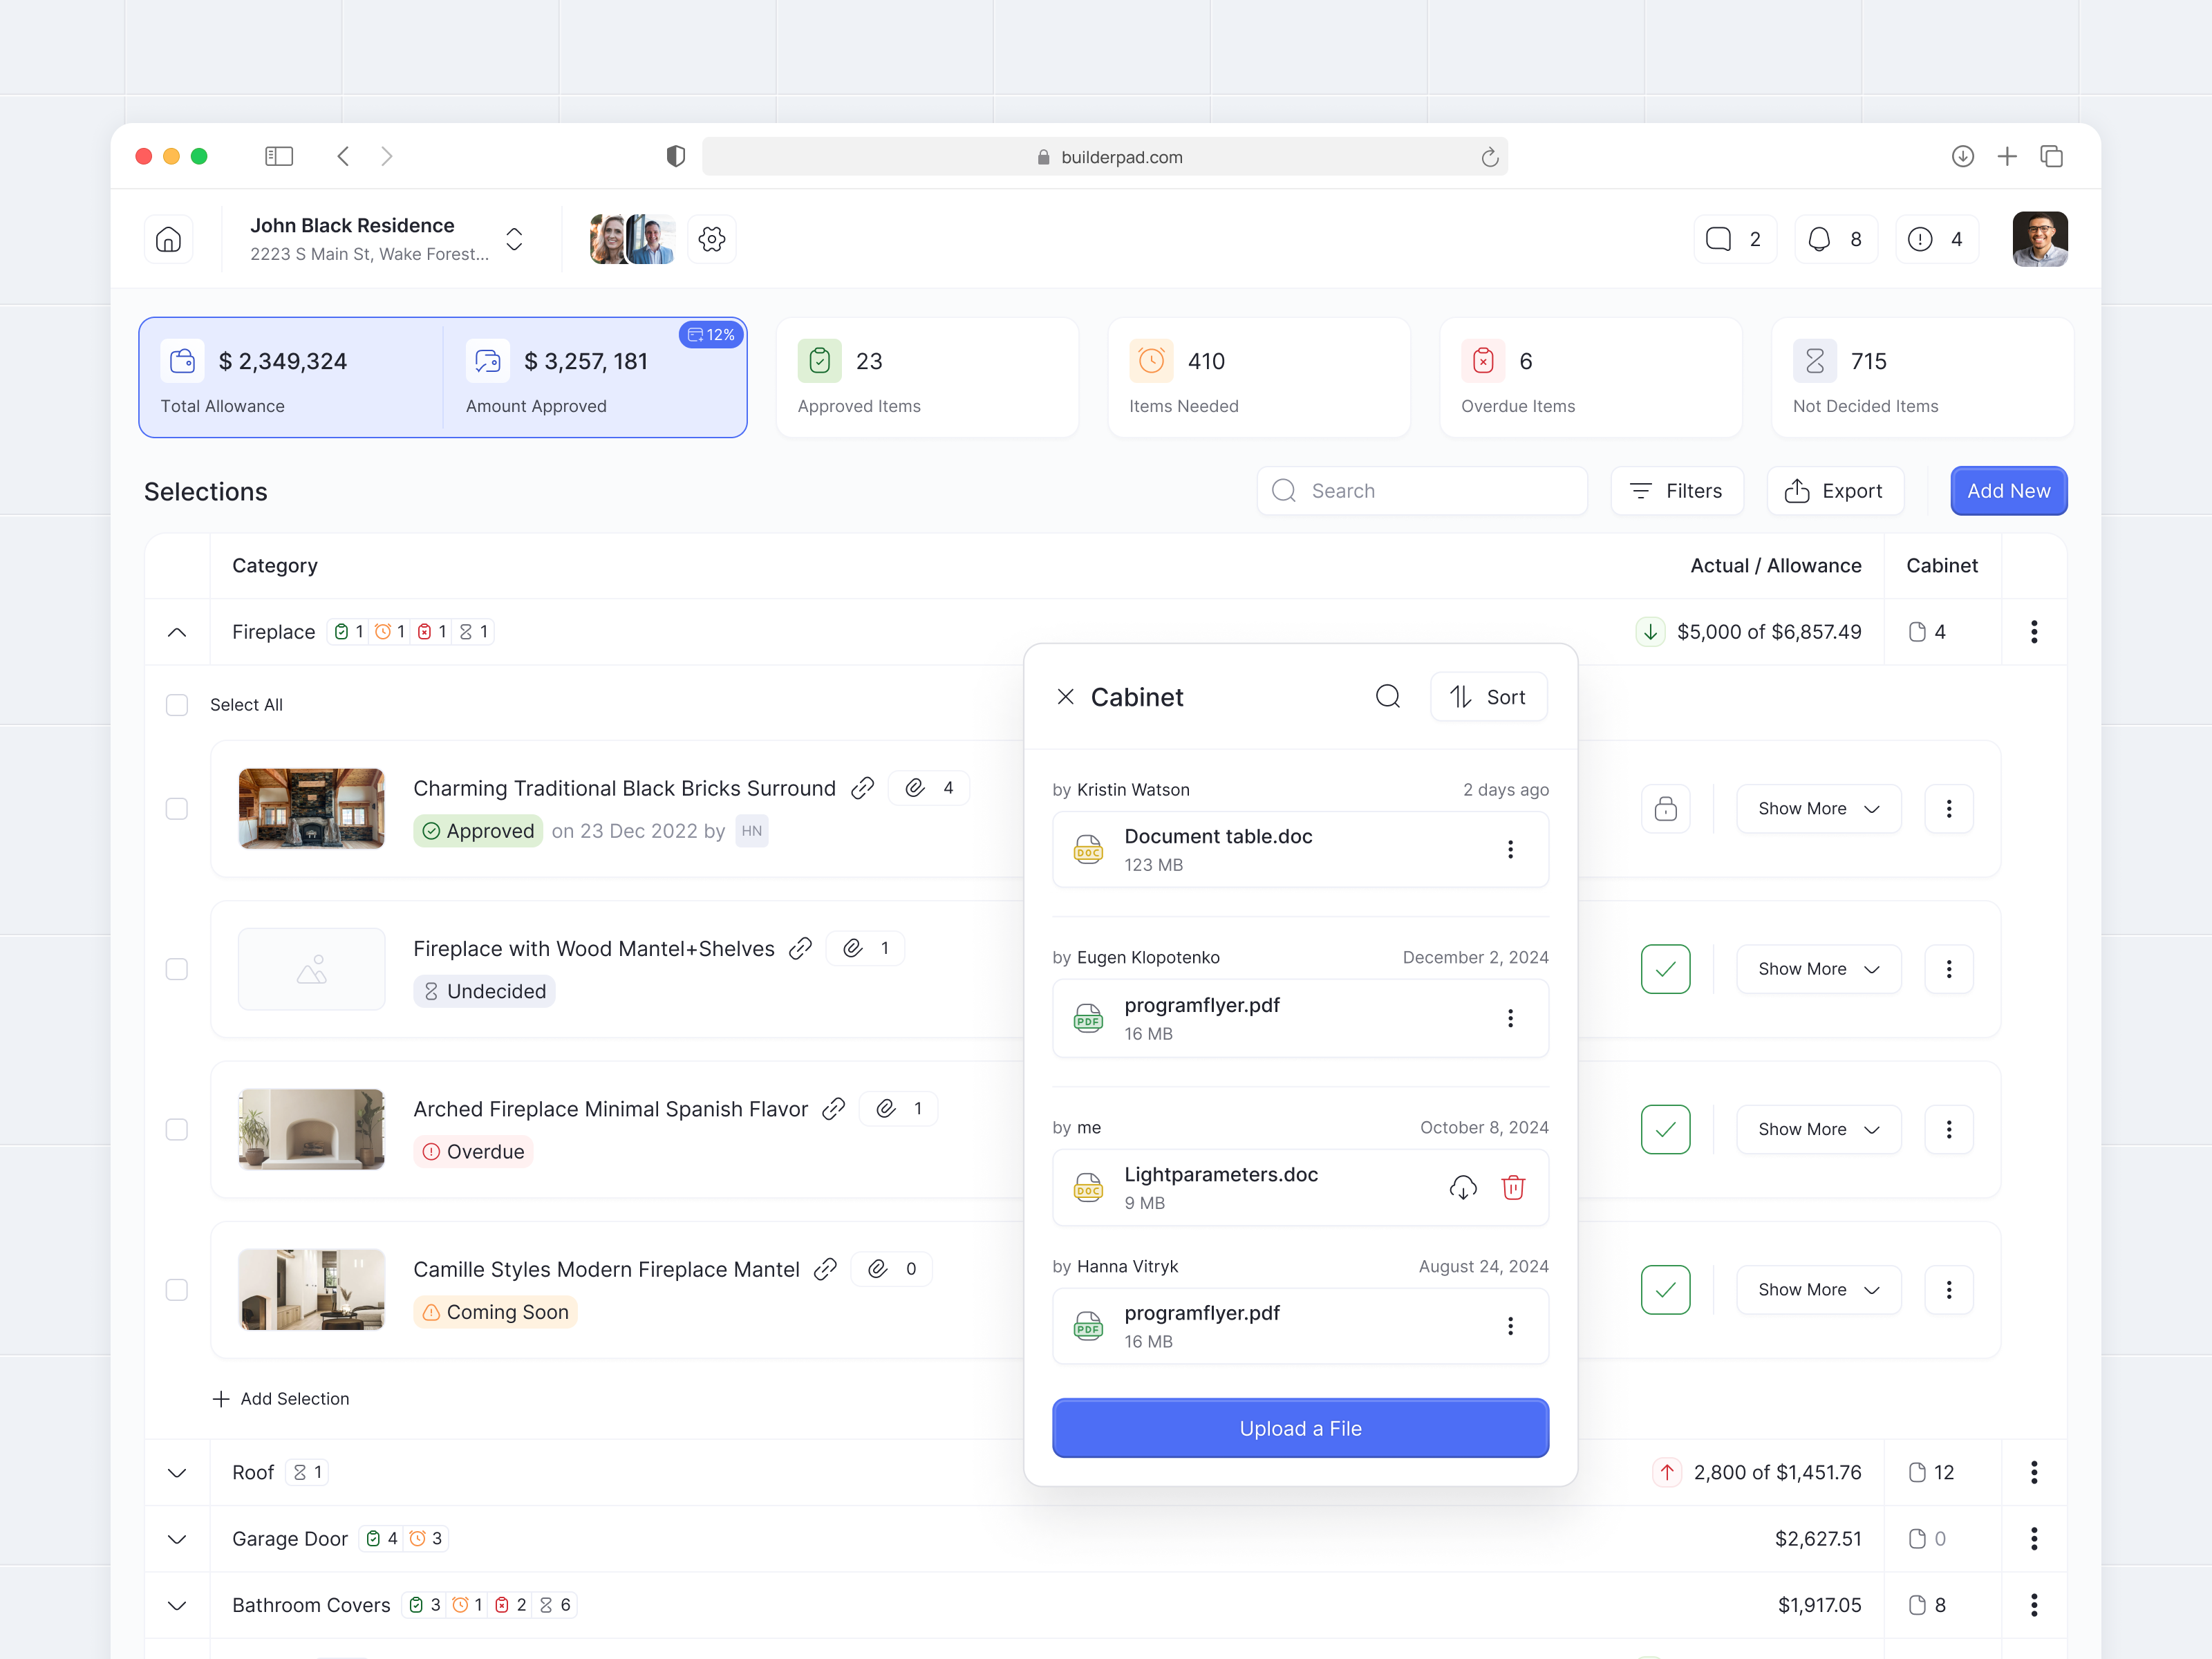Delete Lightparameters.doc with trash icon

[x=1513, y=1187]
